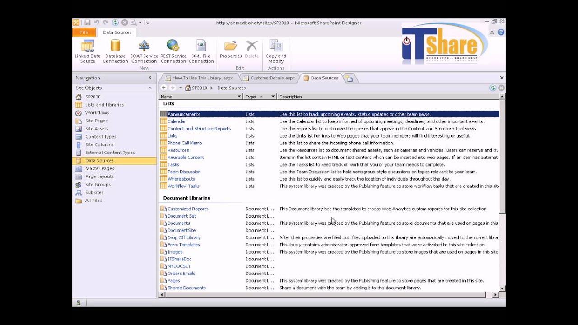578x325 pixels.
Task: Create a new Database Connection
Action: [x=115, y=51]
